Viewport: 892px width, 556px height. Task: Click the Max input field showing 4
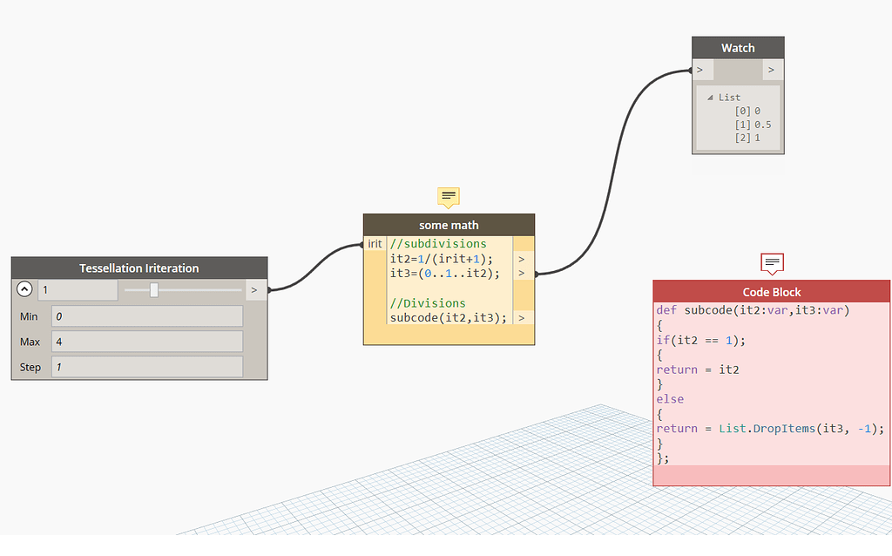click(146, 342)
